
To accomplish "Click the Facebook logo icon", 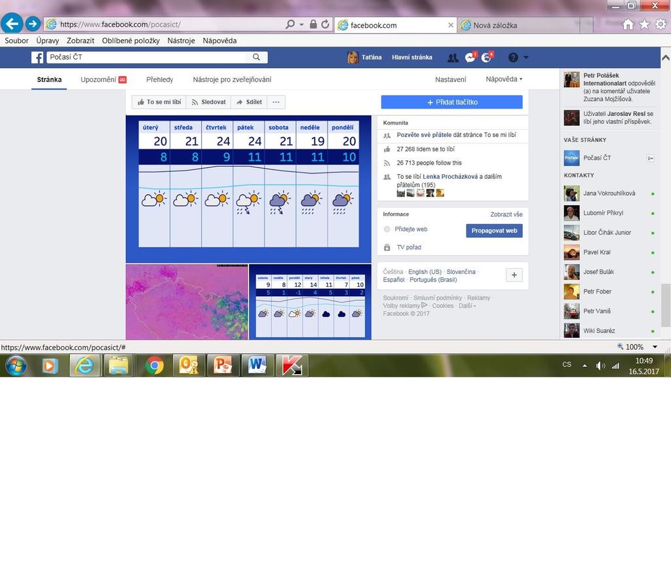I will point(37,57).
